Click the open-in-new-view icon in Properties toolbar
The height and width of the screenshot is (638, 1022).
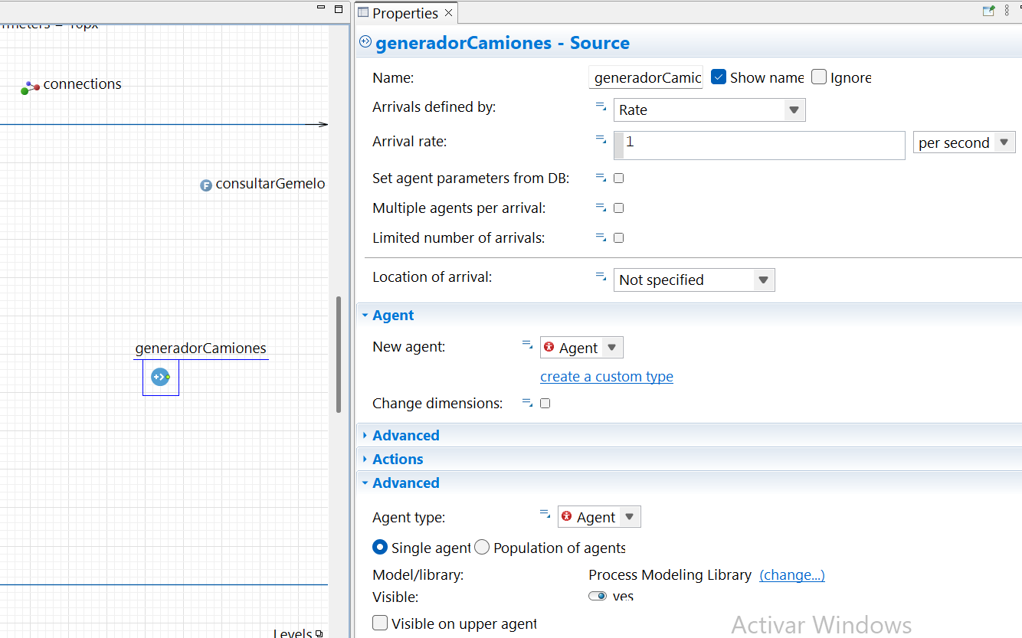pos(989,11)
